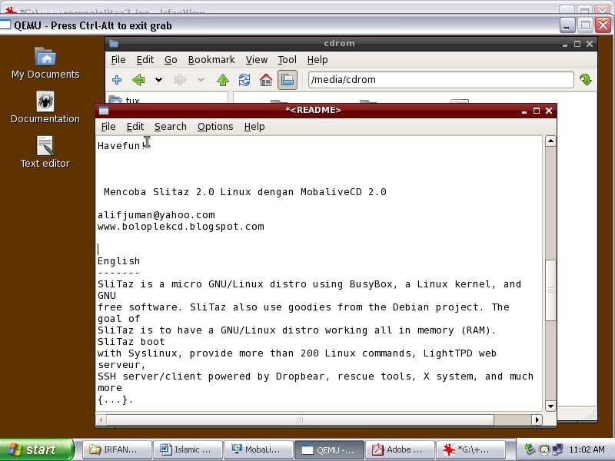Click the network computers tray icon
The height and width of the screenshot is (461, 615).
557,449
